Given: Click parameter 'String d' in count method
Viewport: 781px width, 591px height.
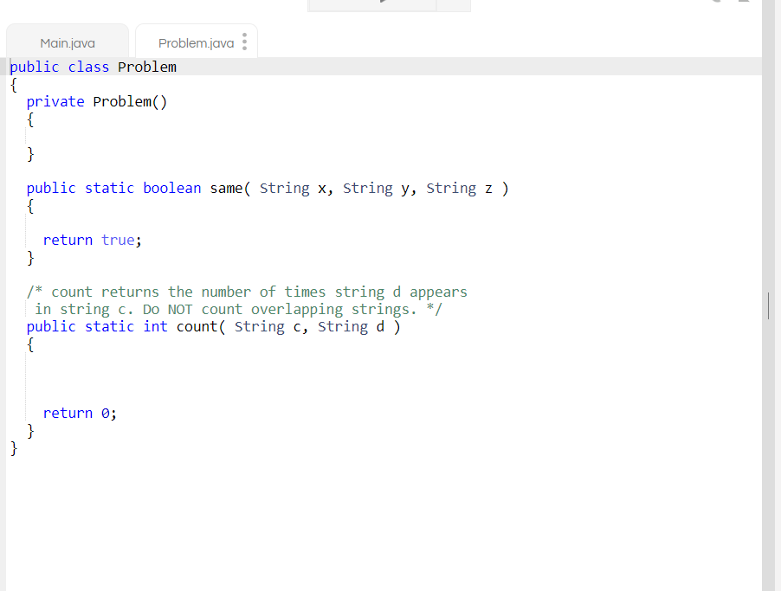Looking at the screenshot, I should click(x=352, y=326).
